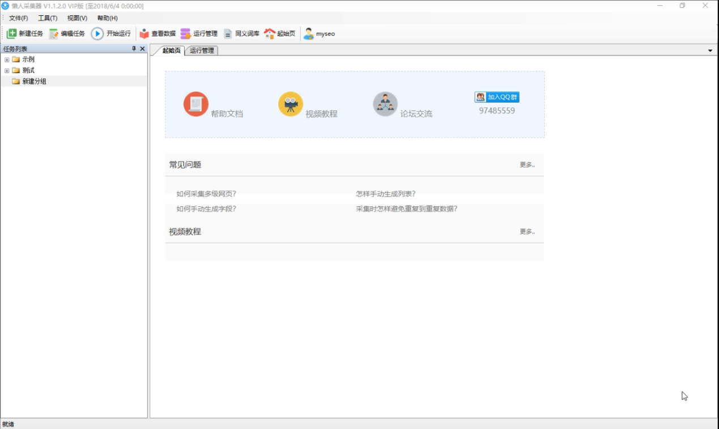Click the 帮助文档 help document icon

pyautogui.click(x=195, y=104)
